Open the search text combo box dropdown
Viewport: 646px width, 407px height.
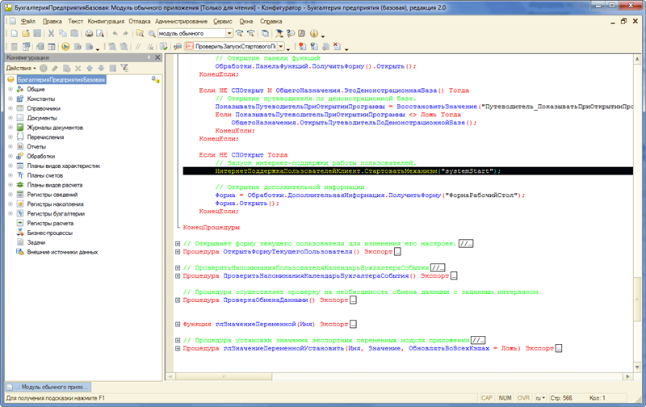click(x=229, y=34)
